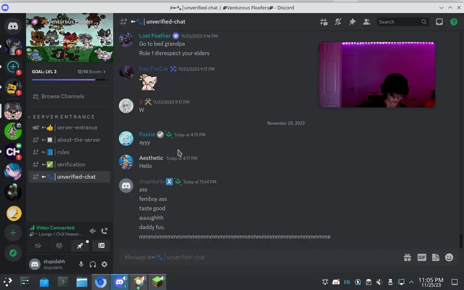Click the FinnTheCat username
The width and height of the screenshot is (464, 290).
pyautogui.click(x=154, y=69)
